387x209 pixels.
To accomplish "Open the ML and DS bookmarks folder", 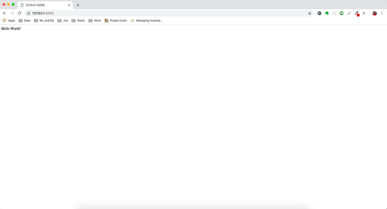I will pyautogui.click(x=44, y=21).
